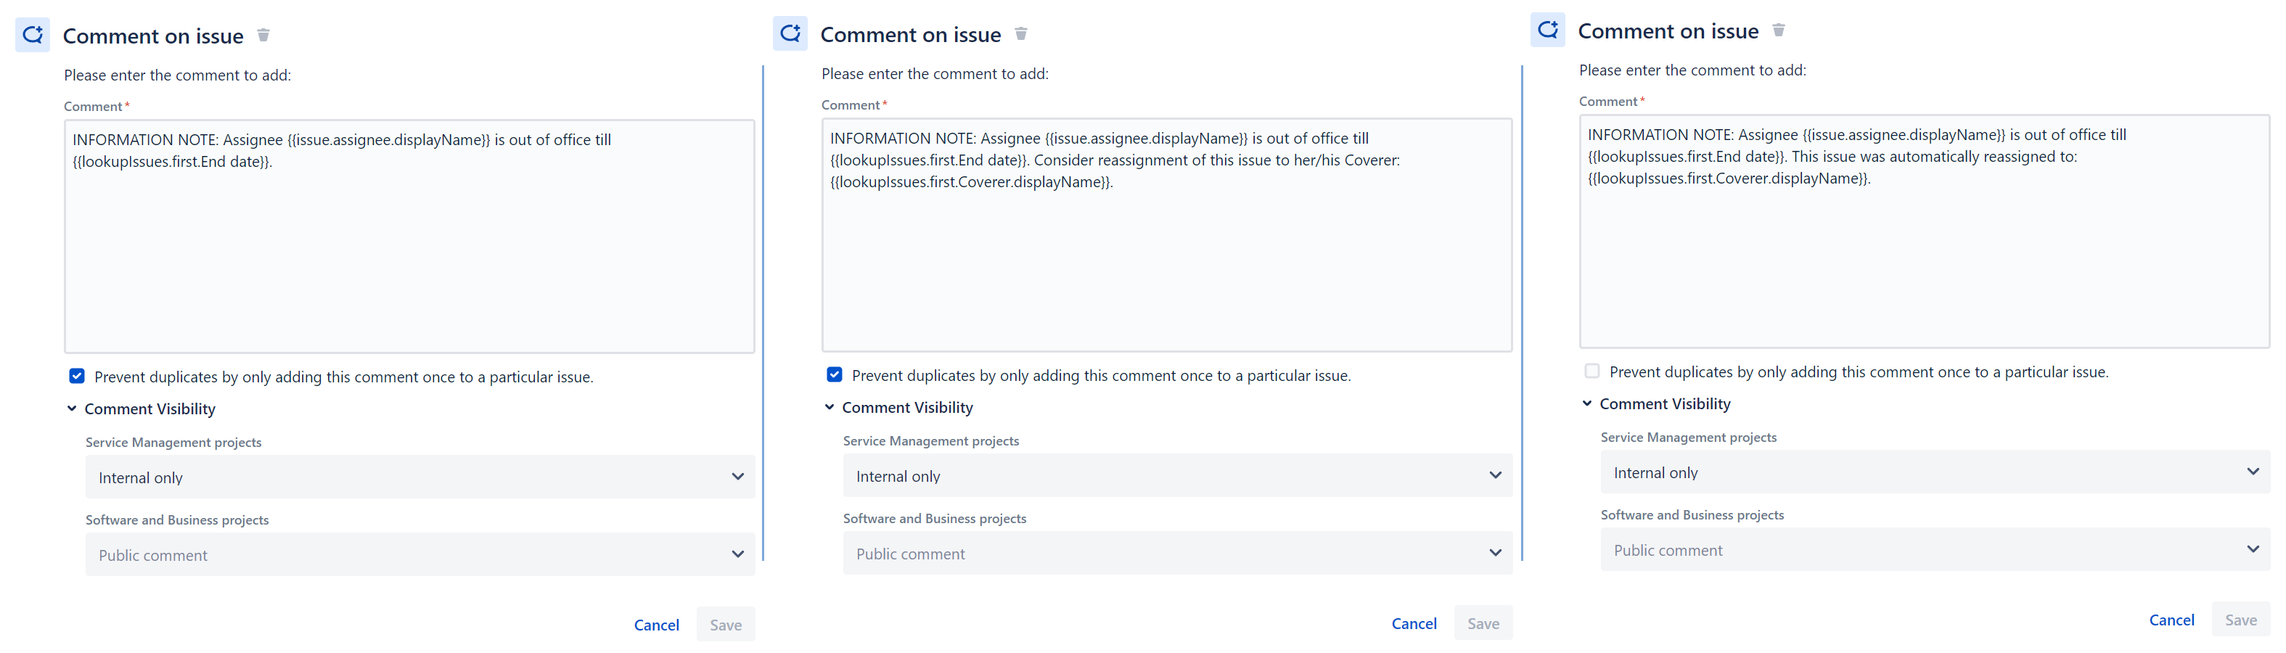This screenshot has height=653, width=2286.
Task: Open Public comment dropdown in the middle panel
Action: pyautogui.click(x=1178, y=553)
